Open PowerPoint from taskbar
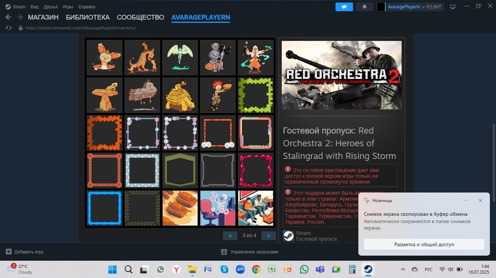The height and width of the screenshot is (278, 496). tap(288, 269)
